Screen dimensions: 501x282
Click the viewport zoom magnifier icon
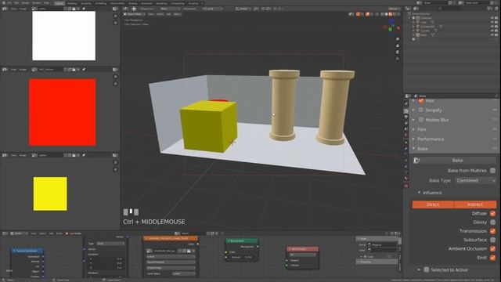(398, 39)
